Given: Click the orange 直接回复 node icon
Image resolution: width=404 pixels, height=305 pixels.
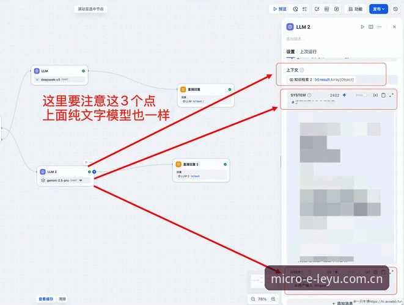Looking at the screenshot, I should point(183,90).
